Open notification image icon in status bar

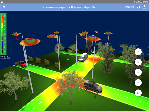(2, 2)
